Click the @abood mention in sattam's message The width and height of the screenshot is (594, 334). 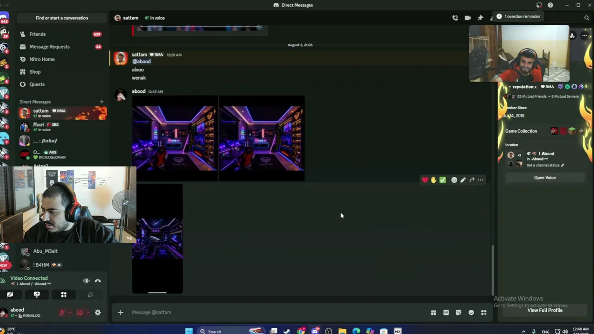pos(142,62)
